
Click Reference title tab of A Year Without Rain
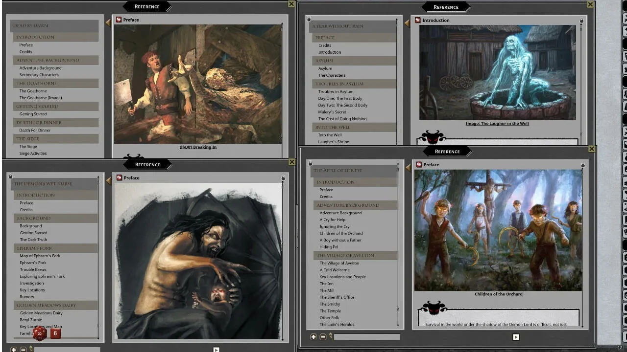[446, 7]
